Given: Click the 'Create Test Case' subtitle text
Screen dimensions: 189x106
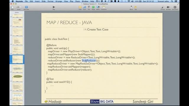Looking at the screenshot, I should pos(98,29).
